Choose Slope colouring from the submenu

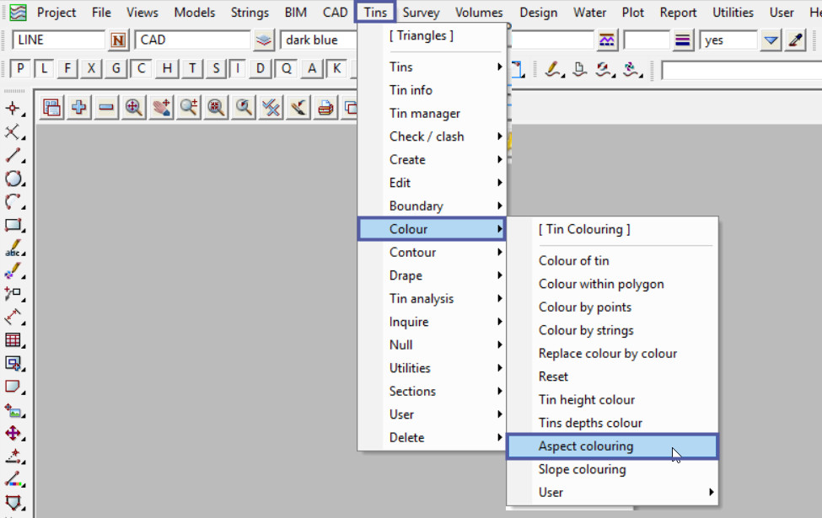583,469
